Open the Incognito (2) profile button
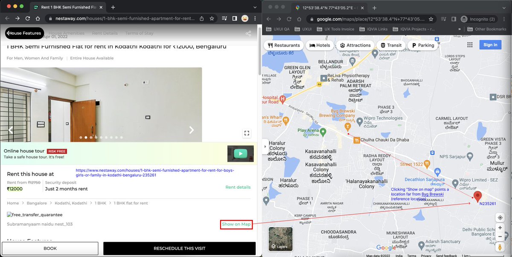This screenshot has width=512, height=257. (x=479, y=19)
